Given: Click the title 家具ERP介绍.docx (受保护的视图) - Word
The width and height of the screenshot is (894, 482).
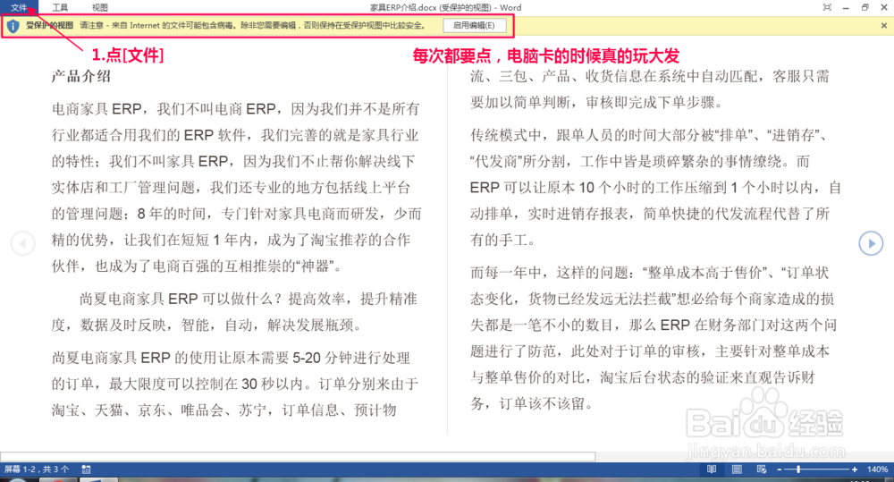Looking at the screenshot, I should [445, 7].
